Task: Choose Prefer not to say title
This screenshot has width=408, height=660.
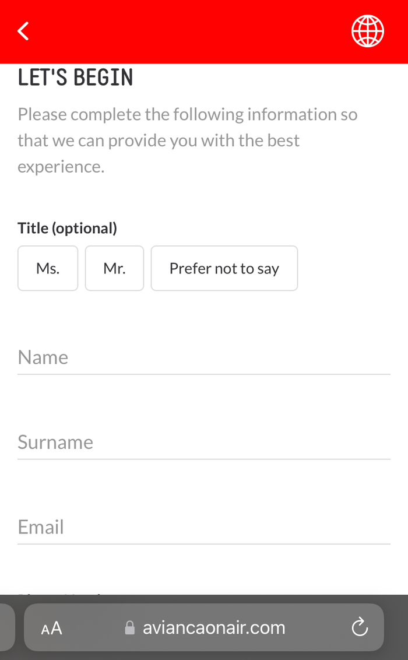Action: point(224,268)
